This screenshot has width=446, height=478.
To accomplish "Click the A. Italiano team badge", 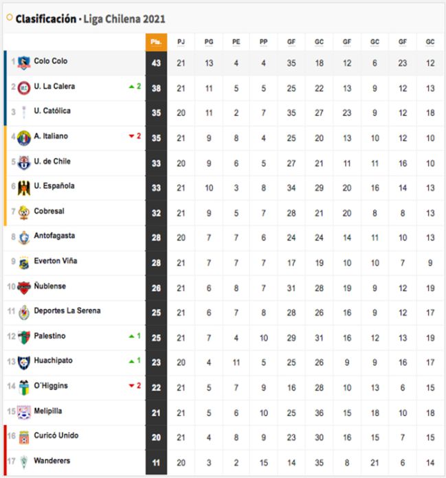I will tap(24, 138).
